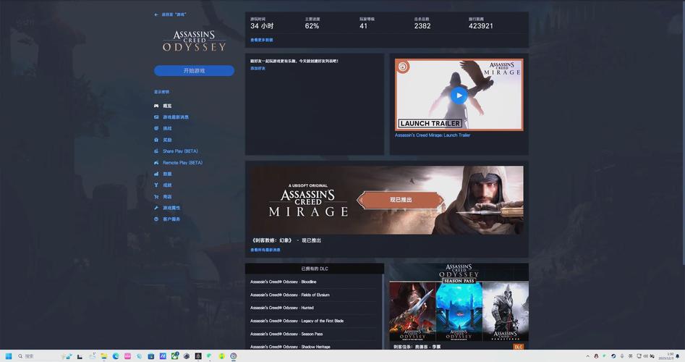
Task: Open Microsoft Edge from taskbar
Action: 116,356
